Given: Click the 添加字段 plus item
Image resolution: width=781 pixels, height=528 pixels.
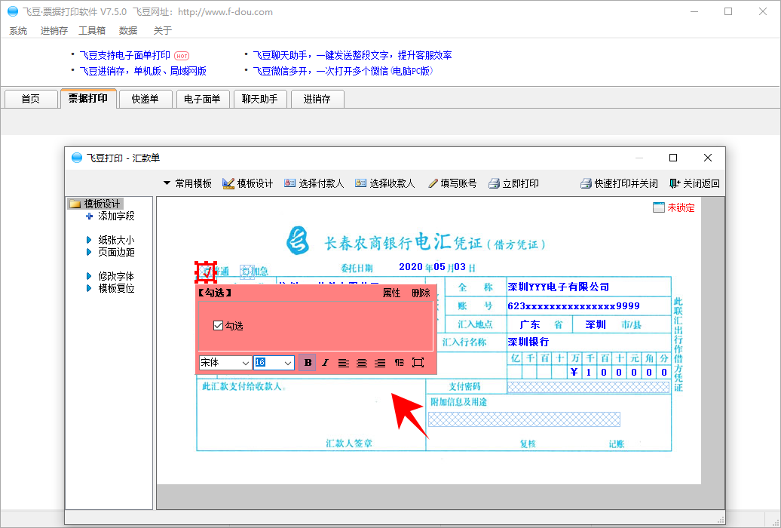Looking at the screenshot, I should 110,216.
